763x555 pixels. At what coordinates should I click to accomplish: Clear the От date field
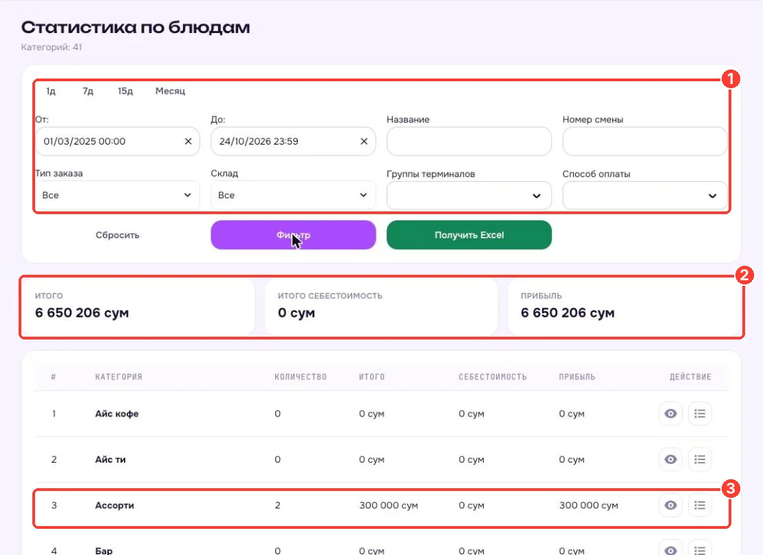189,141
